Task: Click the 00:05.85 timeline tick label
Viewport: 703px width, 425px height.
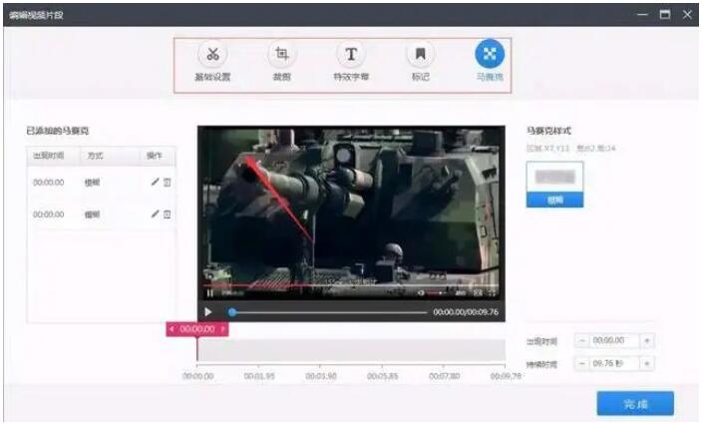Action: [x=382, y=376]
